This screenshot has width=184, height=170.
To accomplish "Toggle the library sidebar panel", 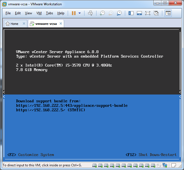I will pyautogui.click(x=131, y=13).
